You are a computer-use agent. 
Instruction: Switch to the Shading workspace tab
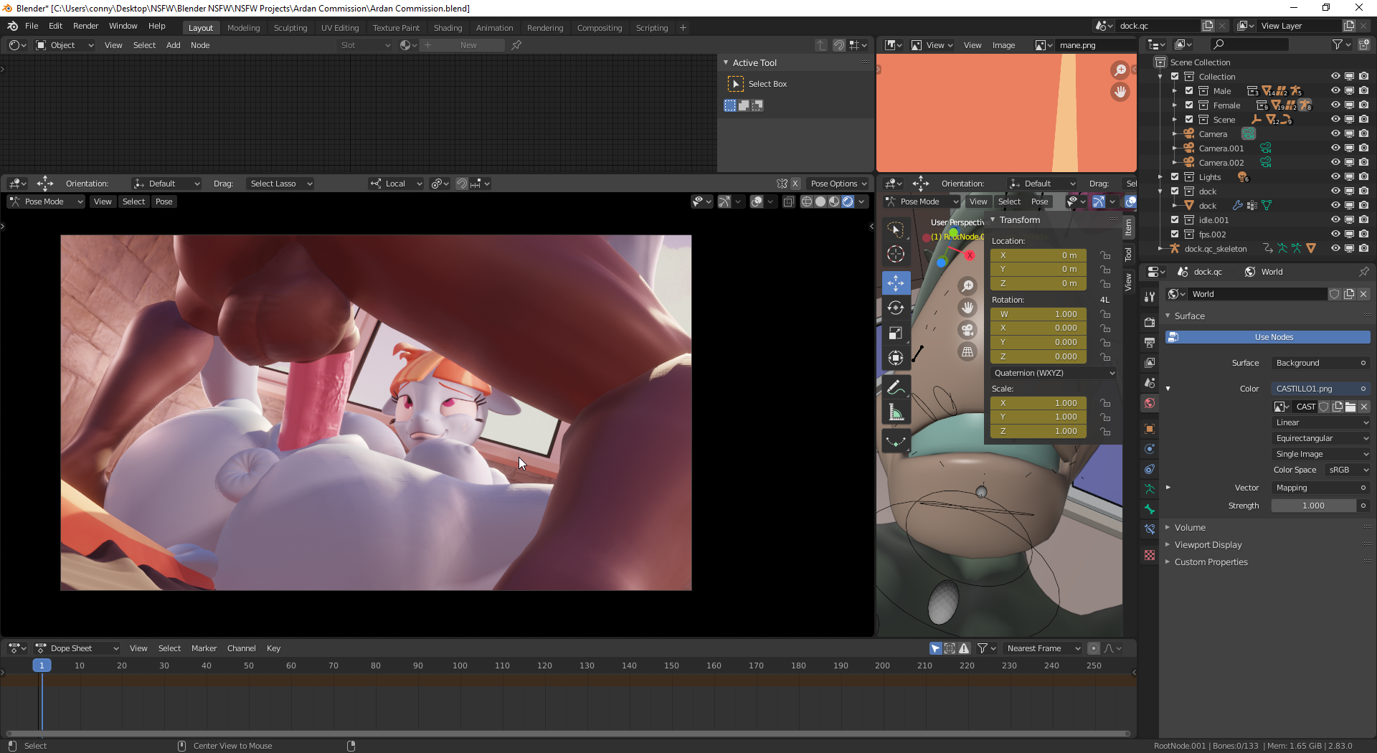click(448, 28)
